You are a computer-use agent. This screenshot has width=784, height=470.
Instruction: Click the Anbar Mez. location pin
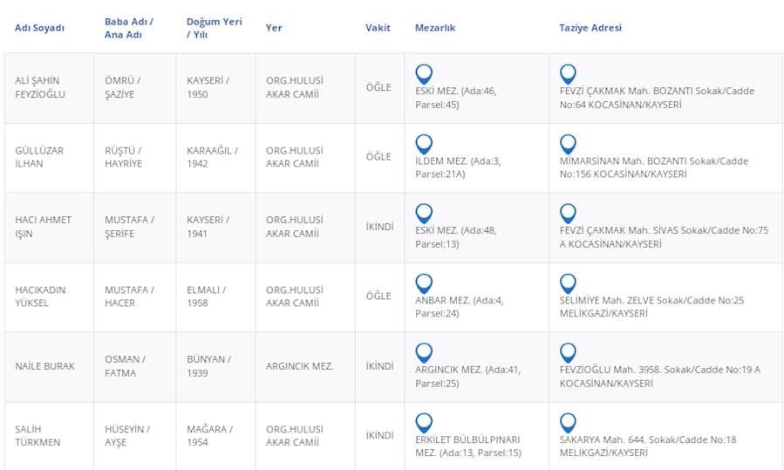coord(424,283)
